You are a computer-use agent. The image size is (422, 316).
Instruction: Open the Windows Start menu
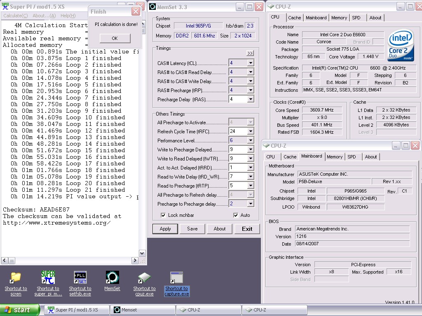20,310
